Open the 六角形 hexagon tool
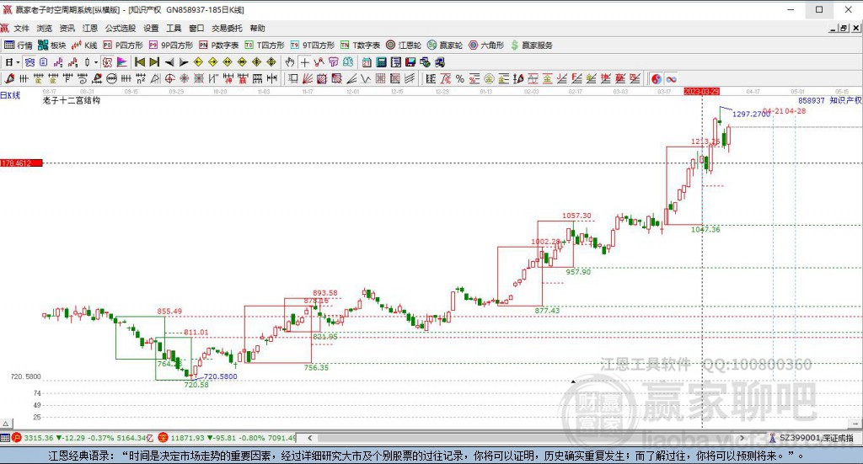 (x=486, y=45)
